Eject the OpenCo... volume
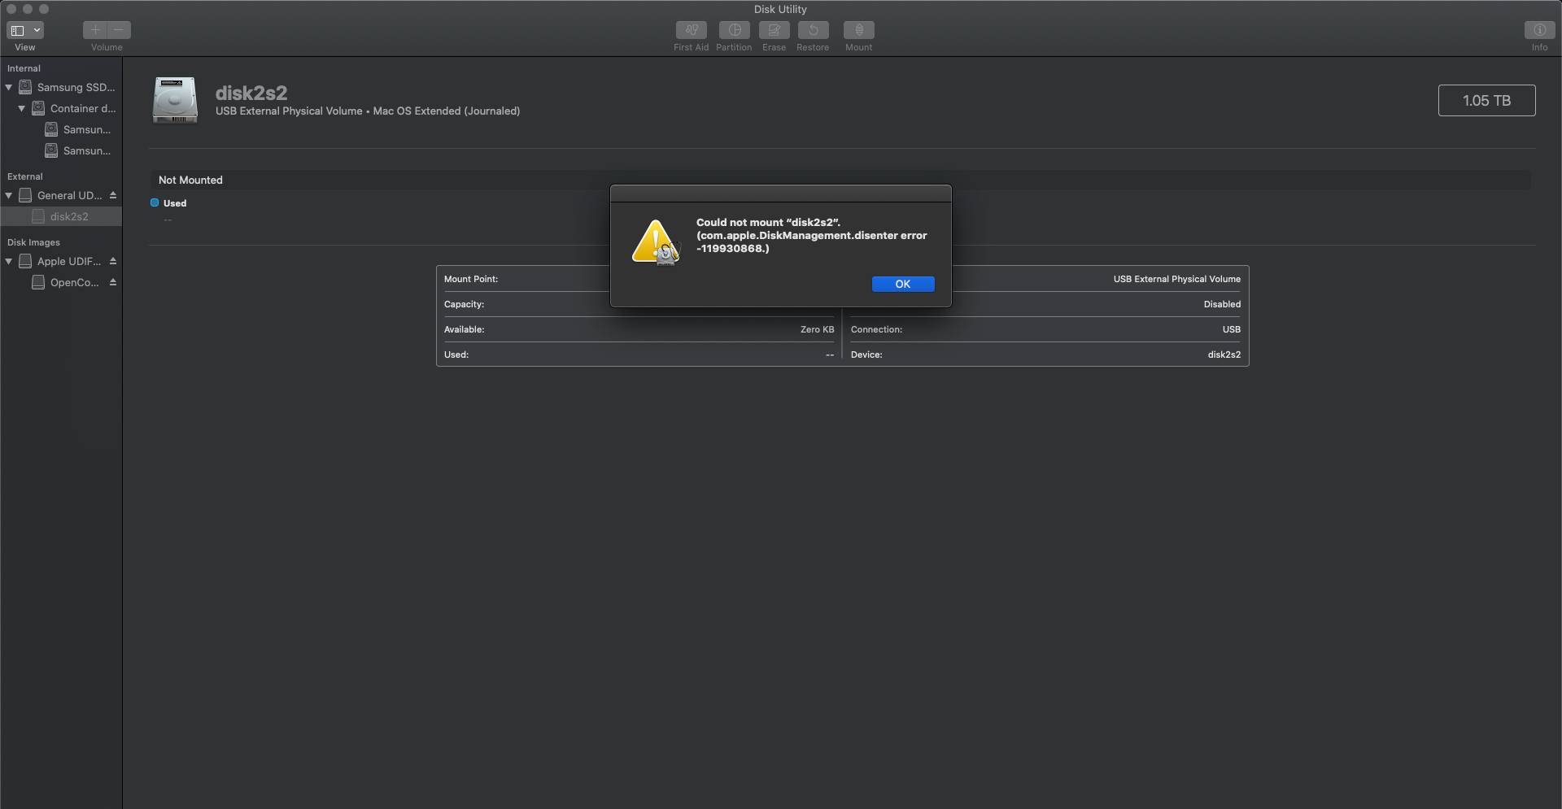1562x809 pixels. [113, 282]
